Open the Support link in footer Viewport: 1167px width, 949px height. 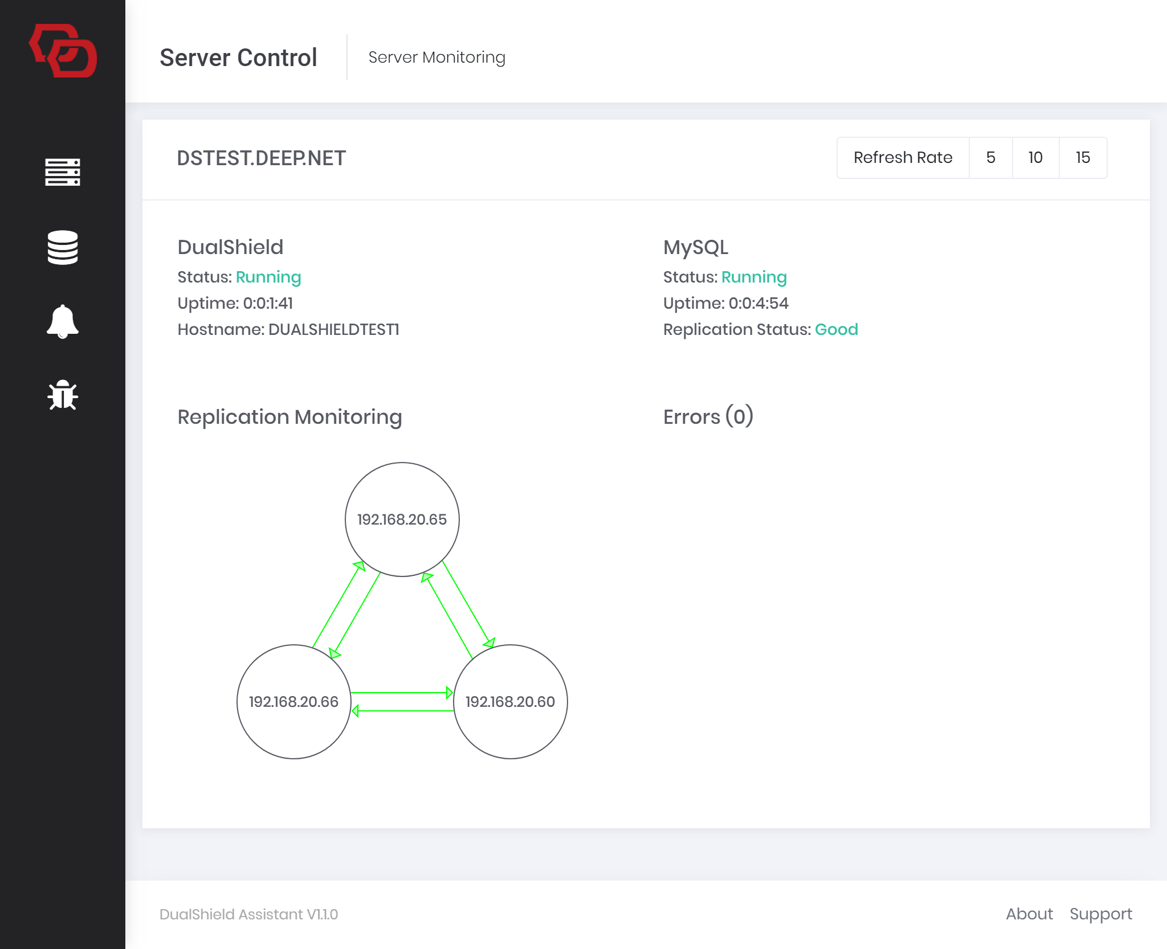pos(1100,914)
